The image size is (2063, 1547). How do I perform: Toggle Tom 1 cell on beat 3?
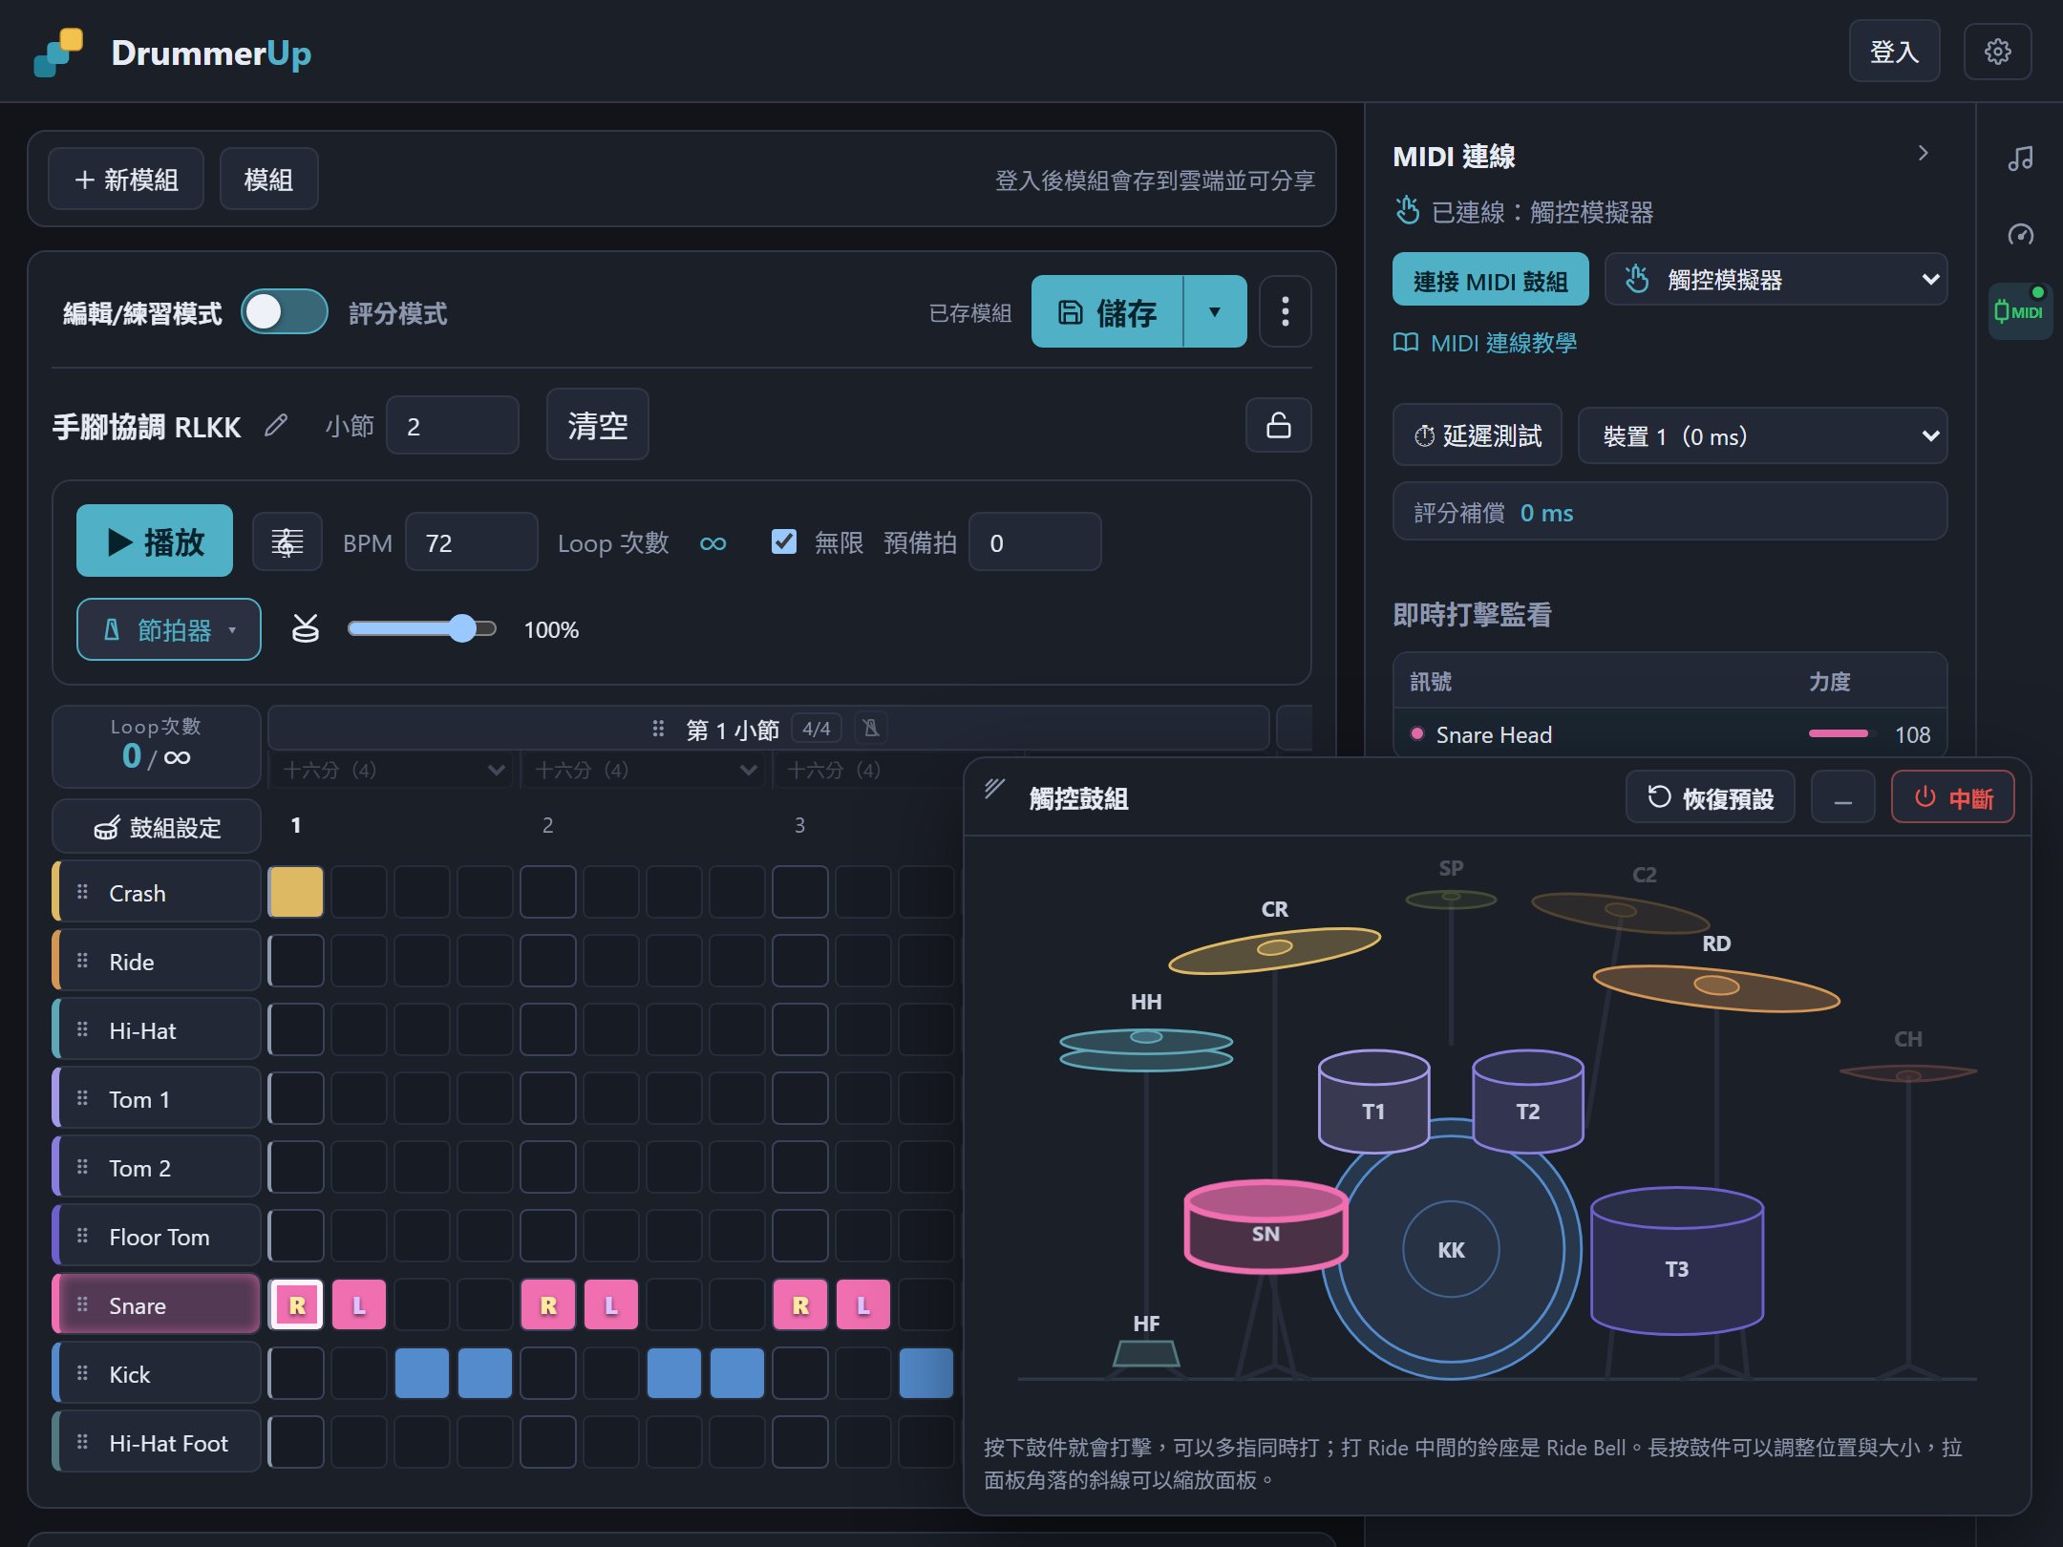pos(799,1098)
